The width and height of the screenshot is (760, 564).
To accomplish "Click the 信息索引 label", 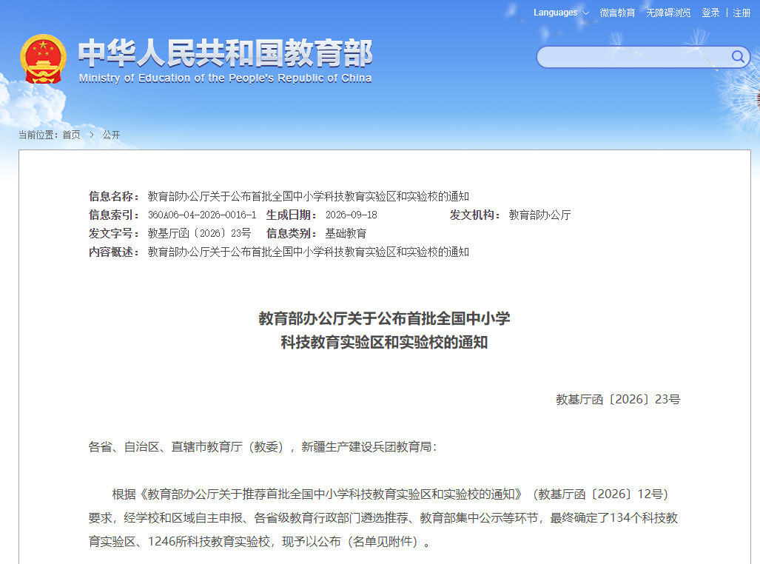I will (114, 215).
